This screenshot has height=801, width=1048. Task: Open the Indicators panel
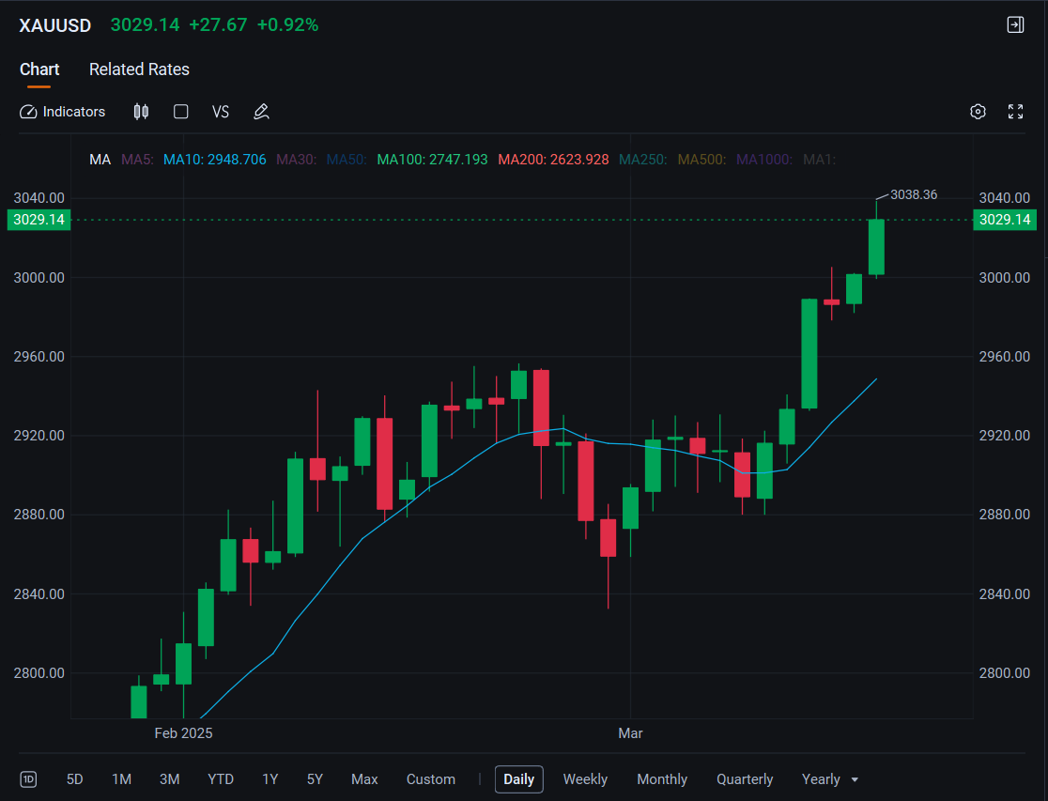coord(62,112)
